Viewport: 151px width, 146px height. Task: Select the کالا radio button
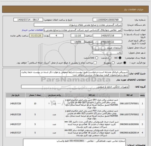pyautogui.click(x=120, y=58)
